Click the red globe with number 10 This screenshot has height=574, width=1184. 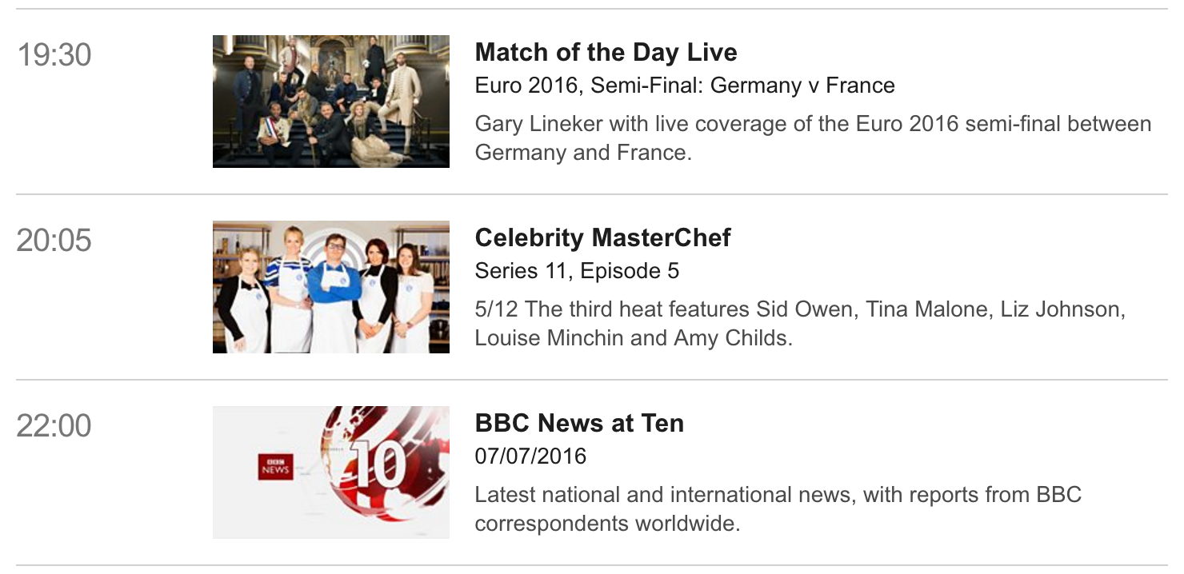click(x=384, y=468)
